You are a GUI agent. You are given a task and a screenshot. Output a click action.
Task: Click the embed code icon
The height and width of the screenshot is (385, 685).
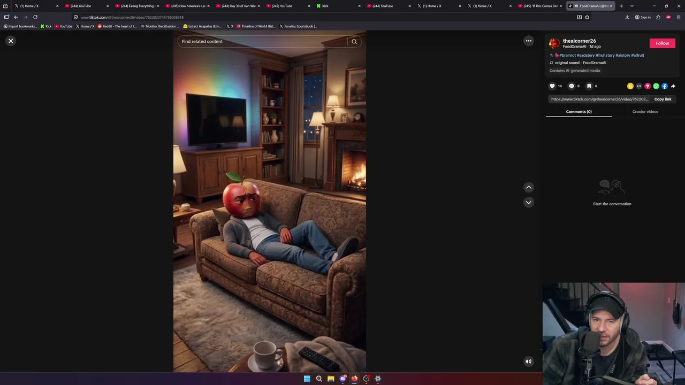[639, 86]
